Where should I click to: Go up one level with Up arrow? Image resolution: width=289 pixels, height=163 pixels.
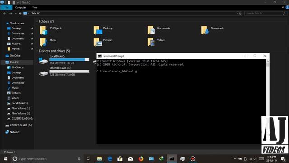click(20, 14)
